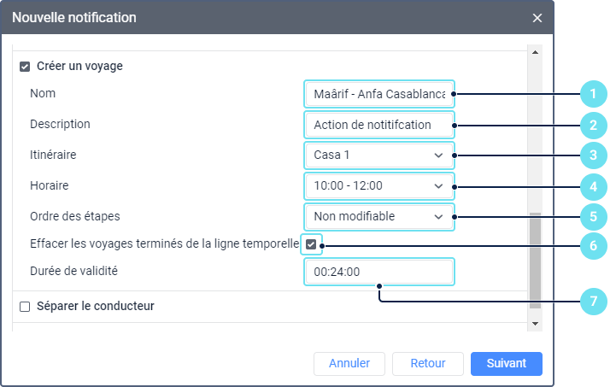Click the numbered callout 5 circle
Image resolution: width=616 pixels, height=387 pixels.
click(594, 216)
